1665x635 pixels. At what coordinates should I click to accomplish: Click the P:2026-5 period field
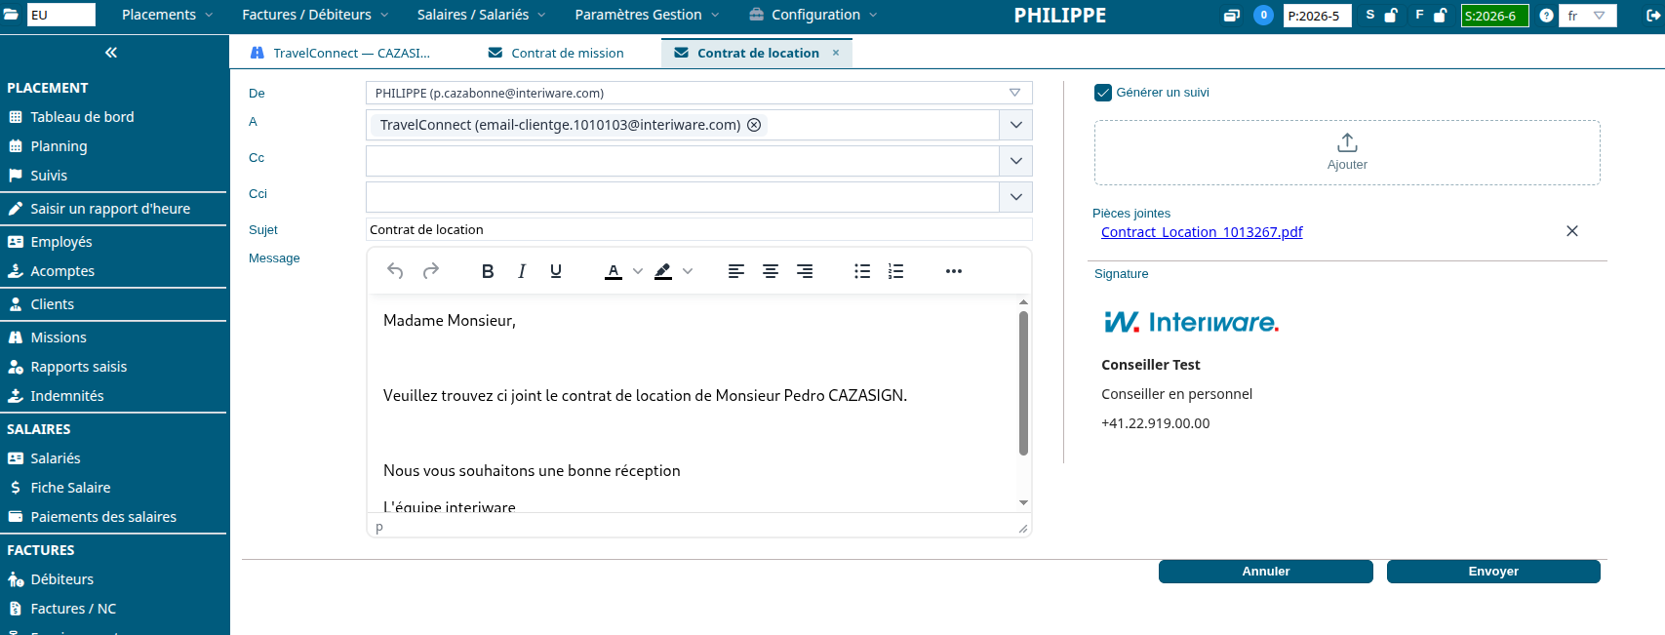(1317, 16)
